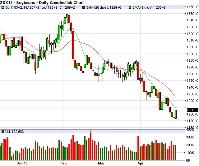Click the dark green Vol legend swatch
Image resolution: width=199 pixels, height=166 pixels.
point(2,132)
